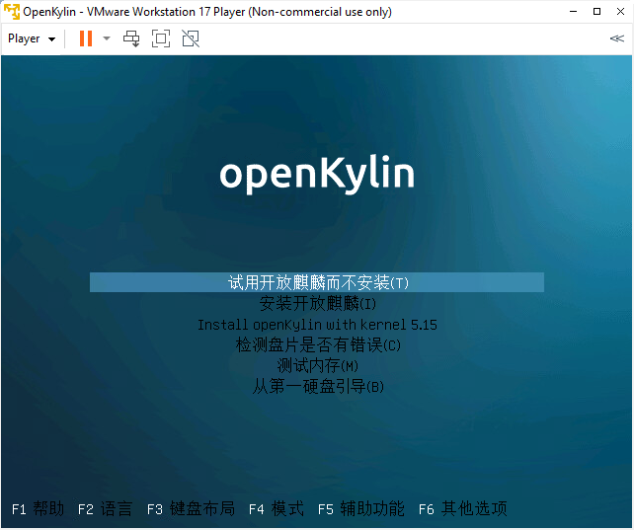Click F3 键盘布局 keyboard layout
Viewport: 634px width, 530px height.
[x=191, y=509]
